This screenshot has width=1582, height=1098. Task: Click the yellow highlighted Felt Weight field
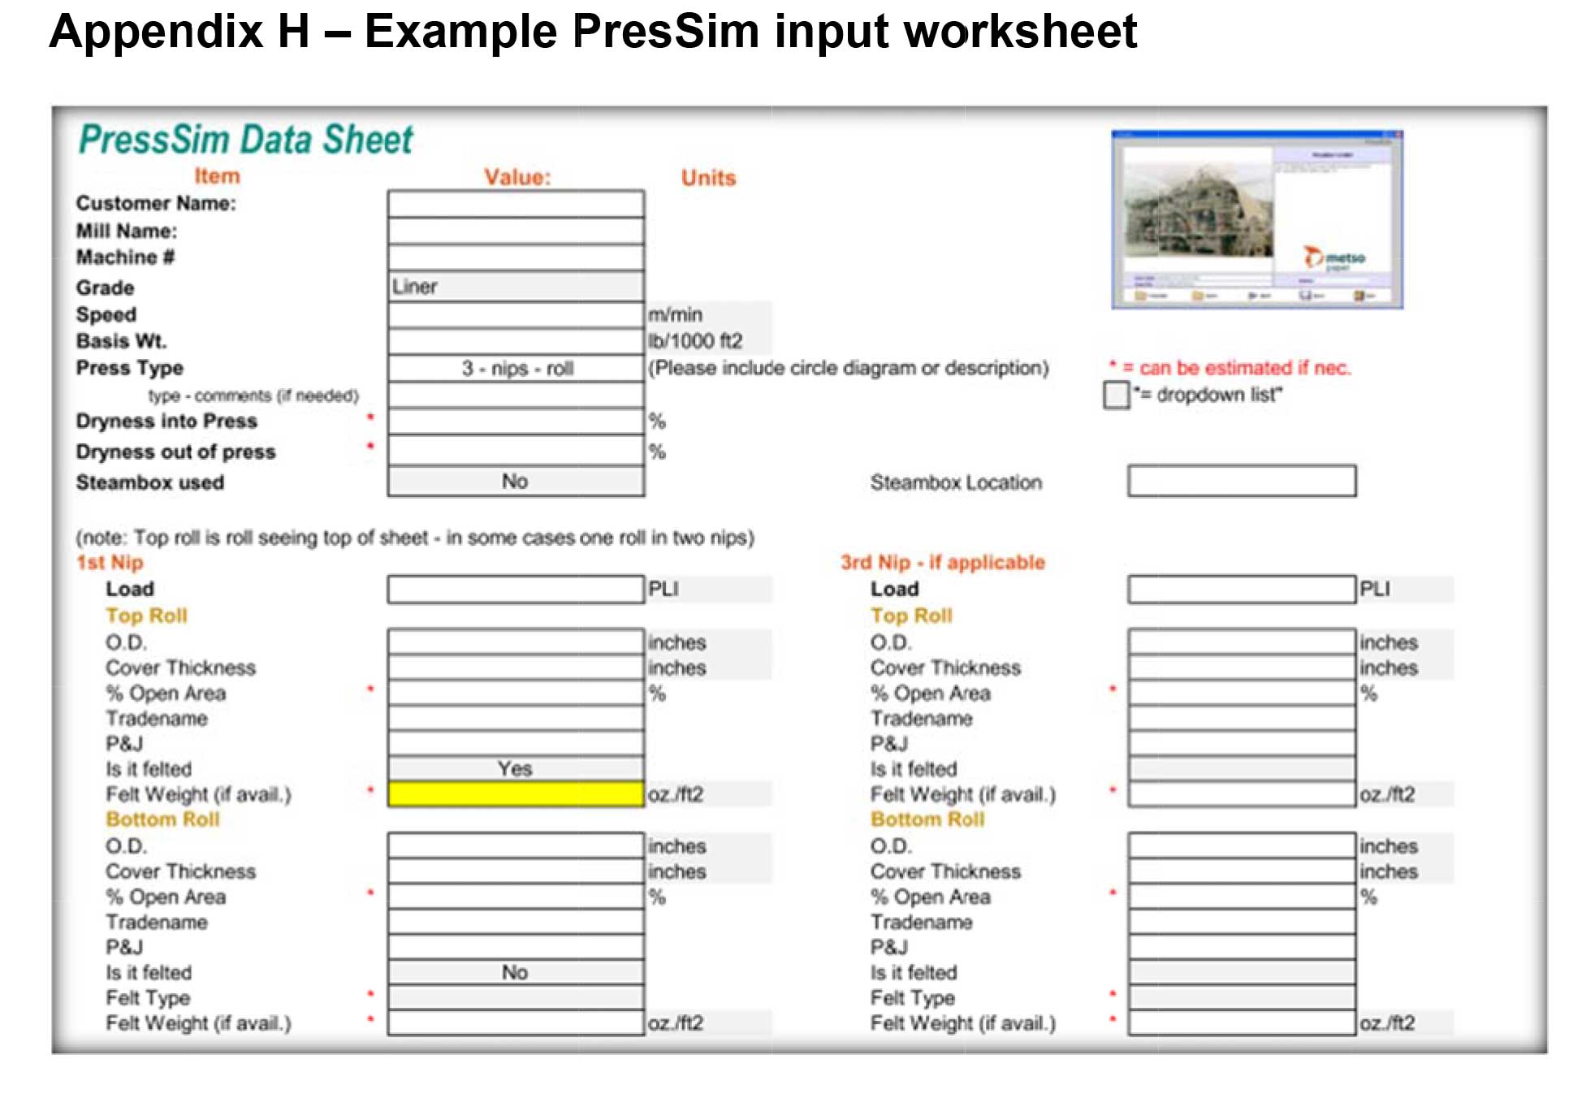516,794
